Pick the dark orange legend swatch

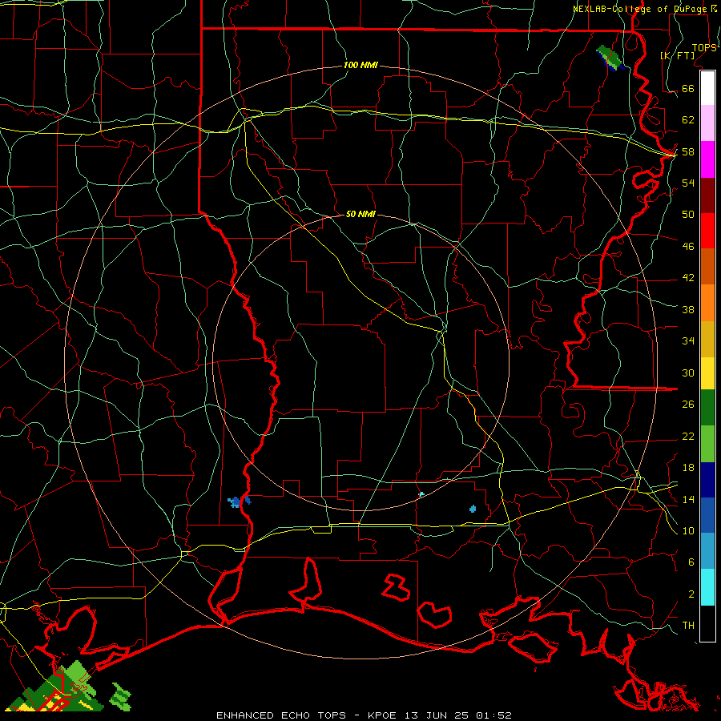(707, 267)
